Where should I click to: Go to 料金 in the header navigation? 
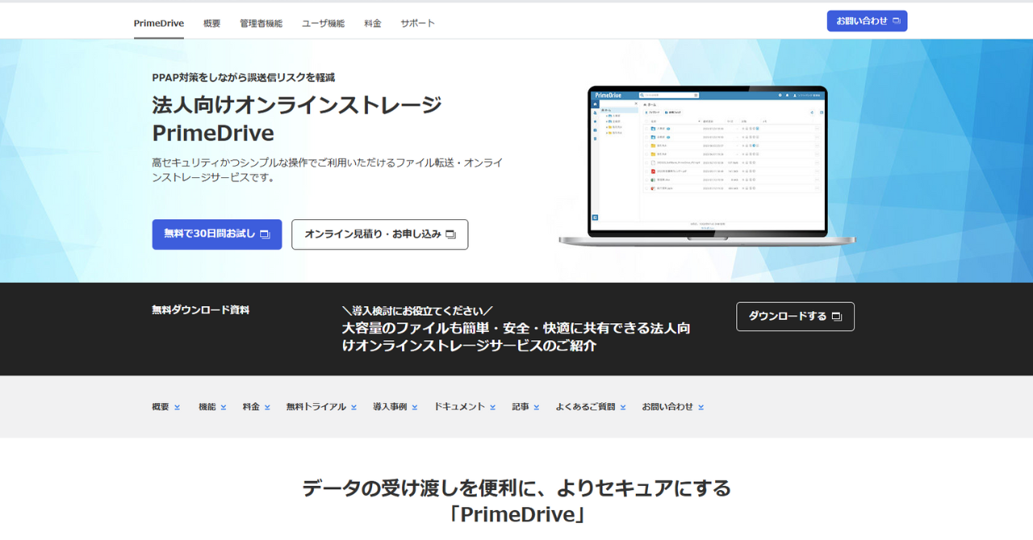(x=372, y=23)
